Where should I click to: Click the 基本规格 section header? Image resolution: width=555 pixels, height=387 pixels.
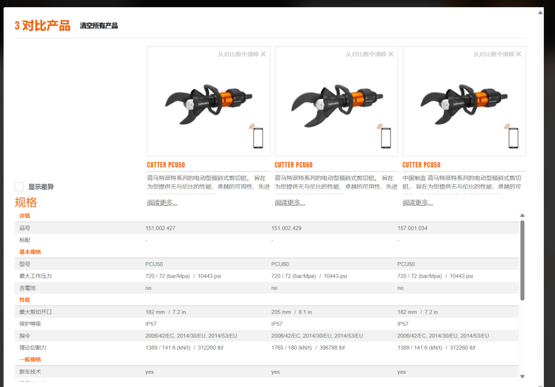click(30, 252)
